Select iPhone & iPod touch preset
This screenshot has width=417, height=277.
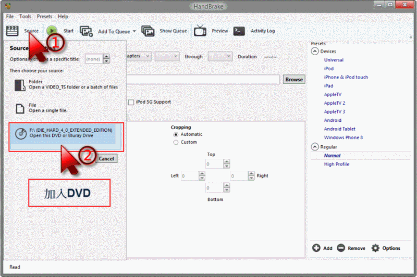click(x=346, y=77)
